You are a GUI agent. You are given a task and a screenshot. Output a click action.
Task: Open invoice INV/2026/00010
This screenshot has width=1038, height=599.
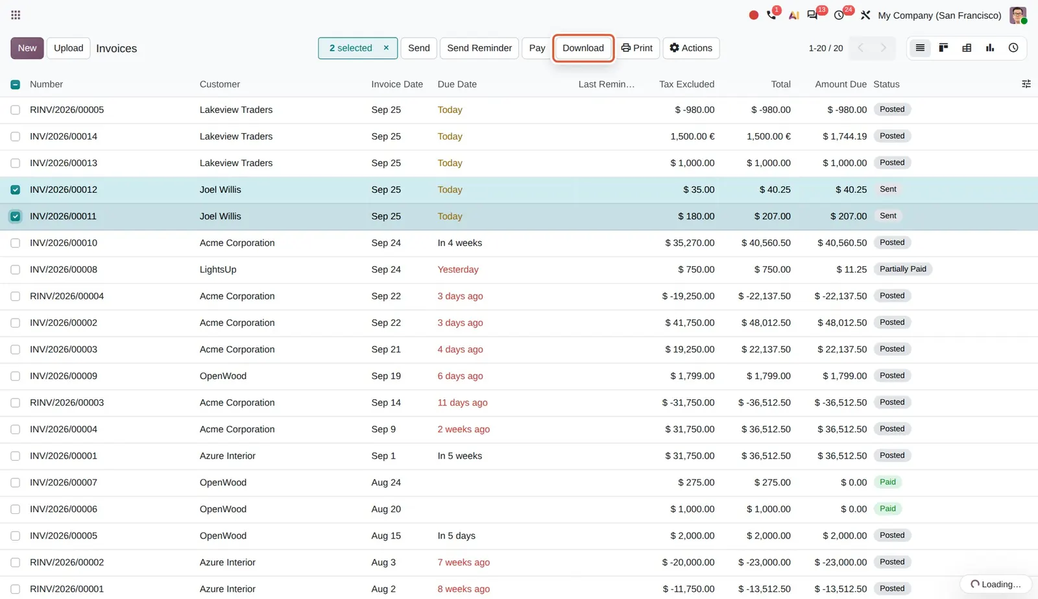tap(64, 243)
